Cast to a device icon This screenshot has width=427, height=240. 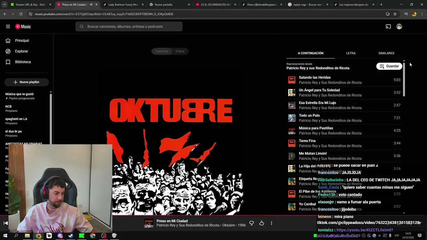[x=388, y=27]
